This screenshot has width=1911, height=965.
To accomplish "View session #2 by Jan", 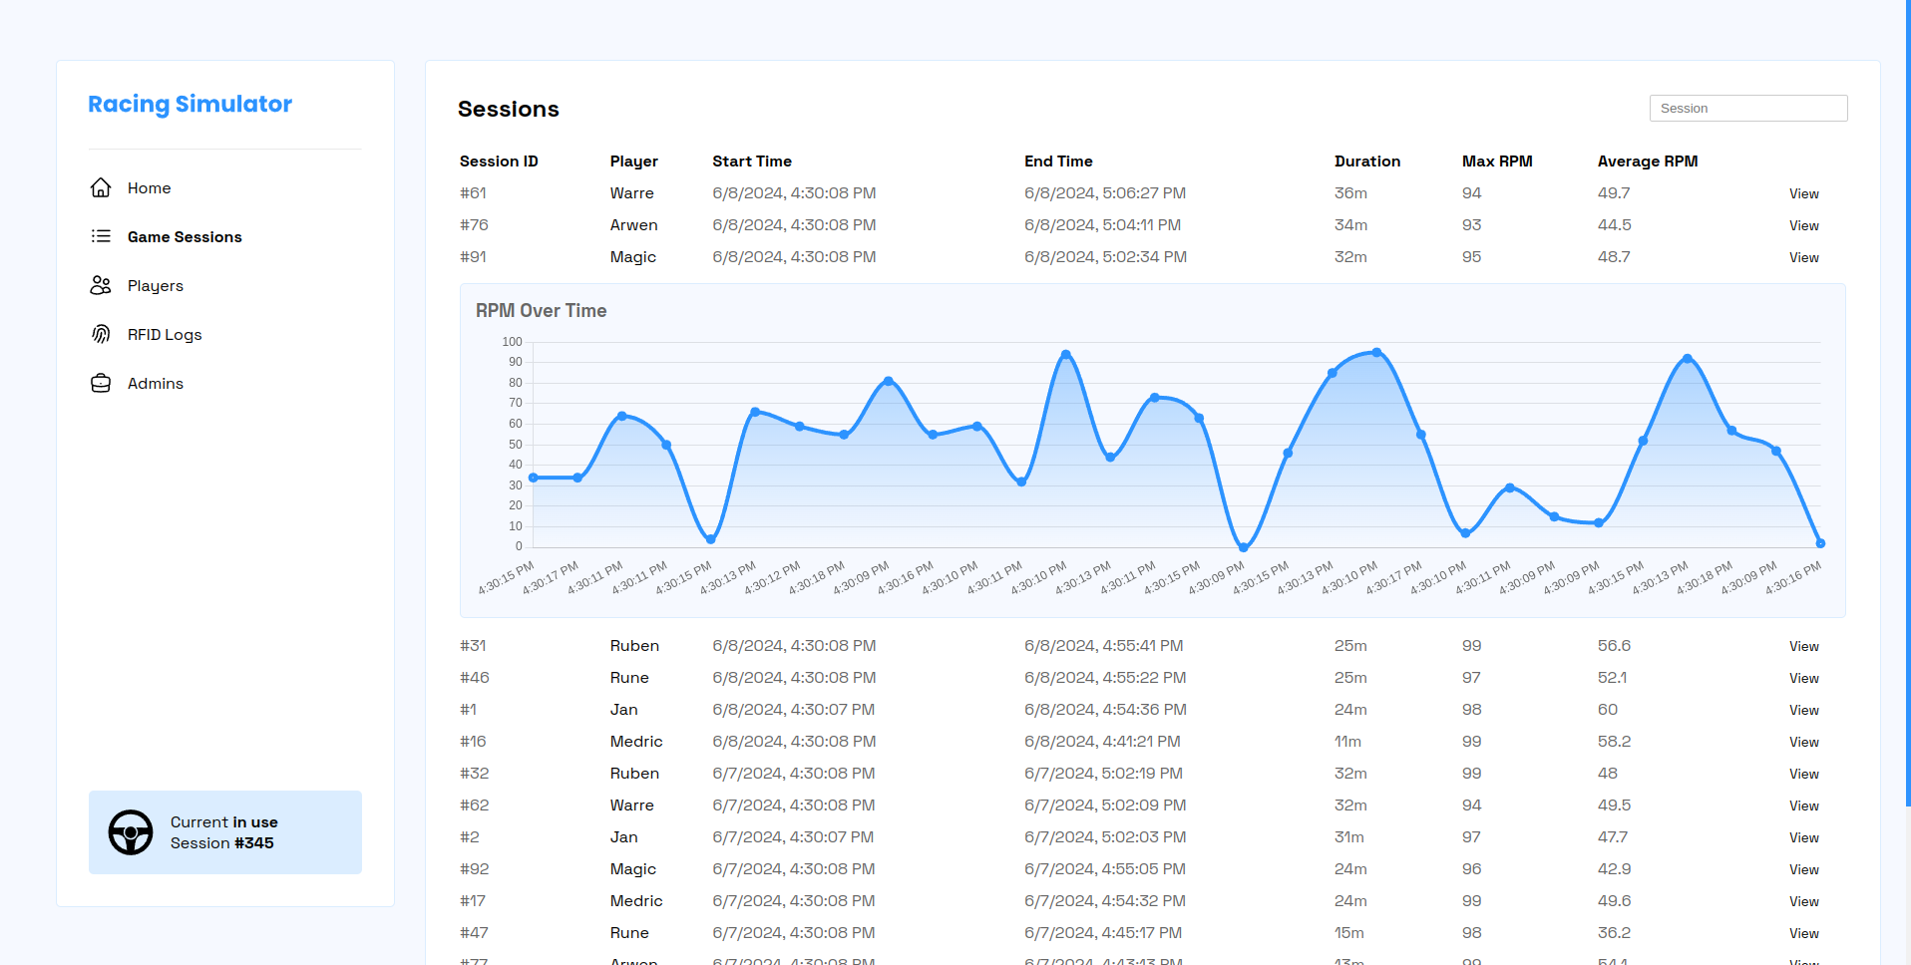I will point(1803,837).
